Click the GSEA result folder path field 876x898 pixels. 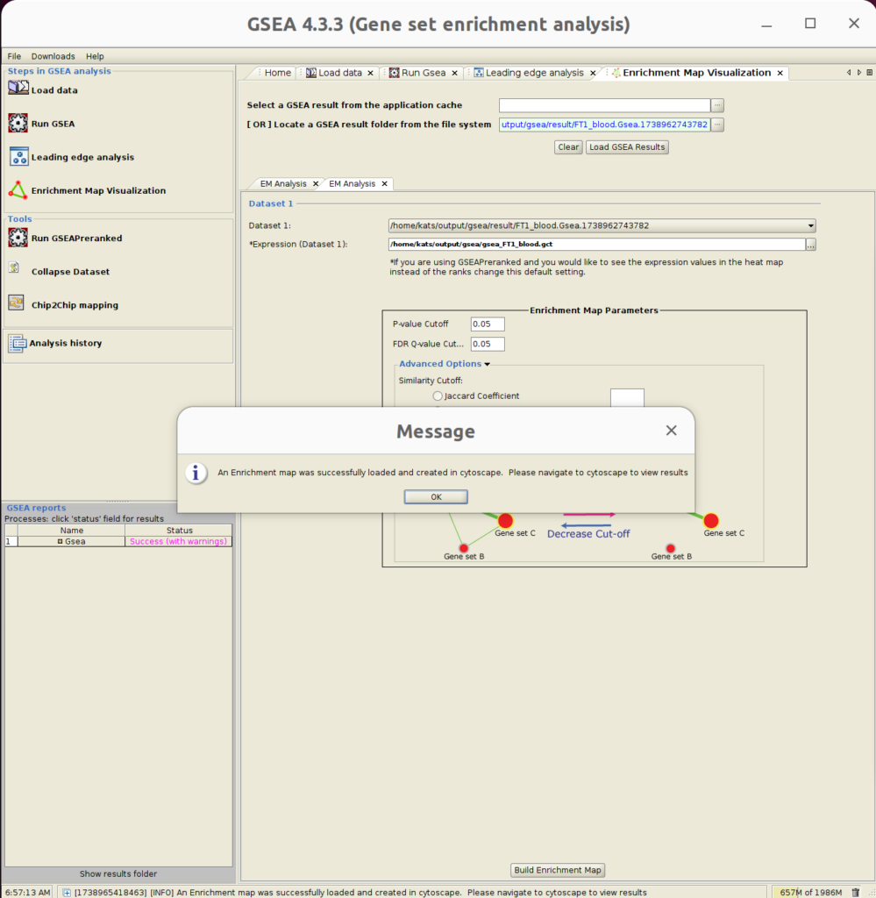click(605, 125)
